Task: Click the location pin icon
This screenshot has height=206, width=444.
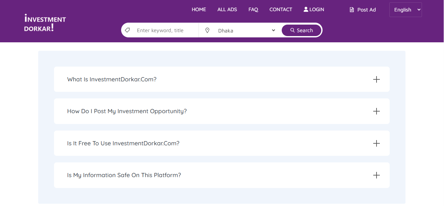Action: 207,30
